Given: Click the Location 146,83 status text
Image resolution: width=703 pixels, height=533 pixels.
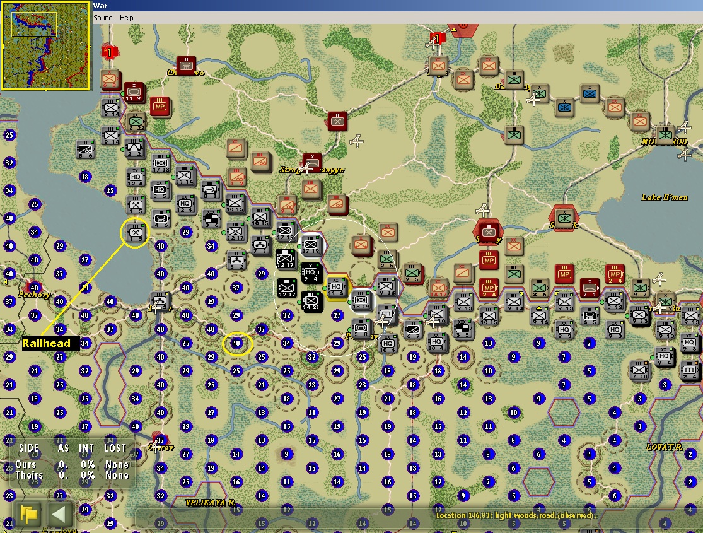Looking at the screenshot, I should [516, 515].
